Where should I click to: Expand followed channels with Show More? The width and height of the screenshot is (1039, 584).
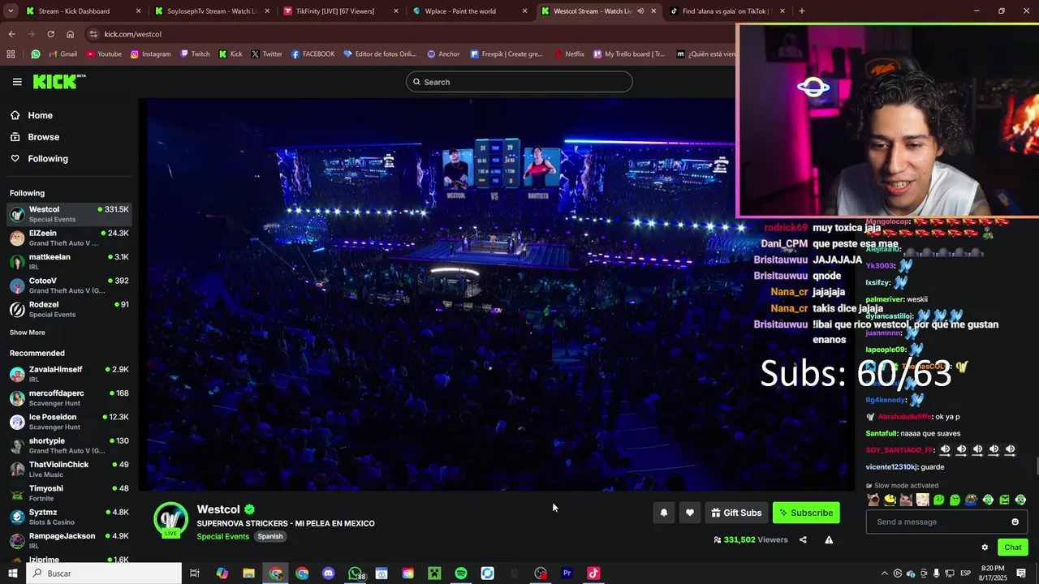(x=28, y=333)
